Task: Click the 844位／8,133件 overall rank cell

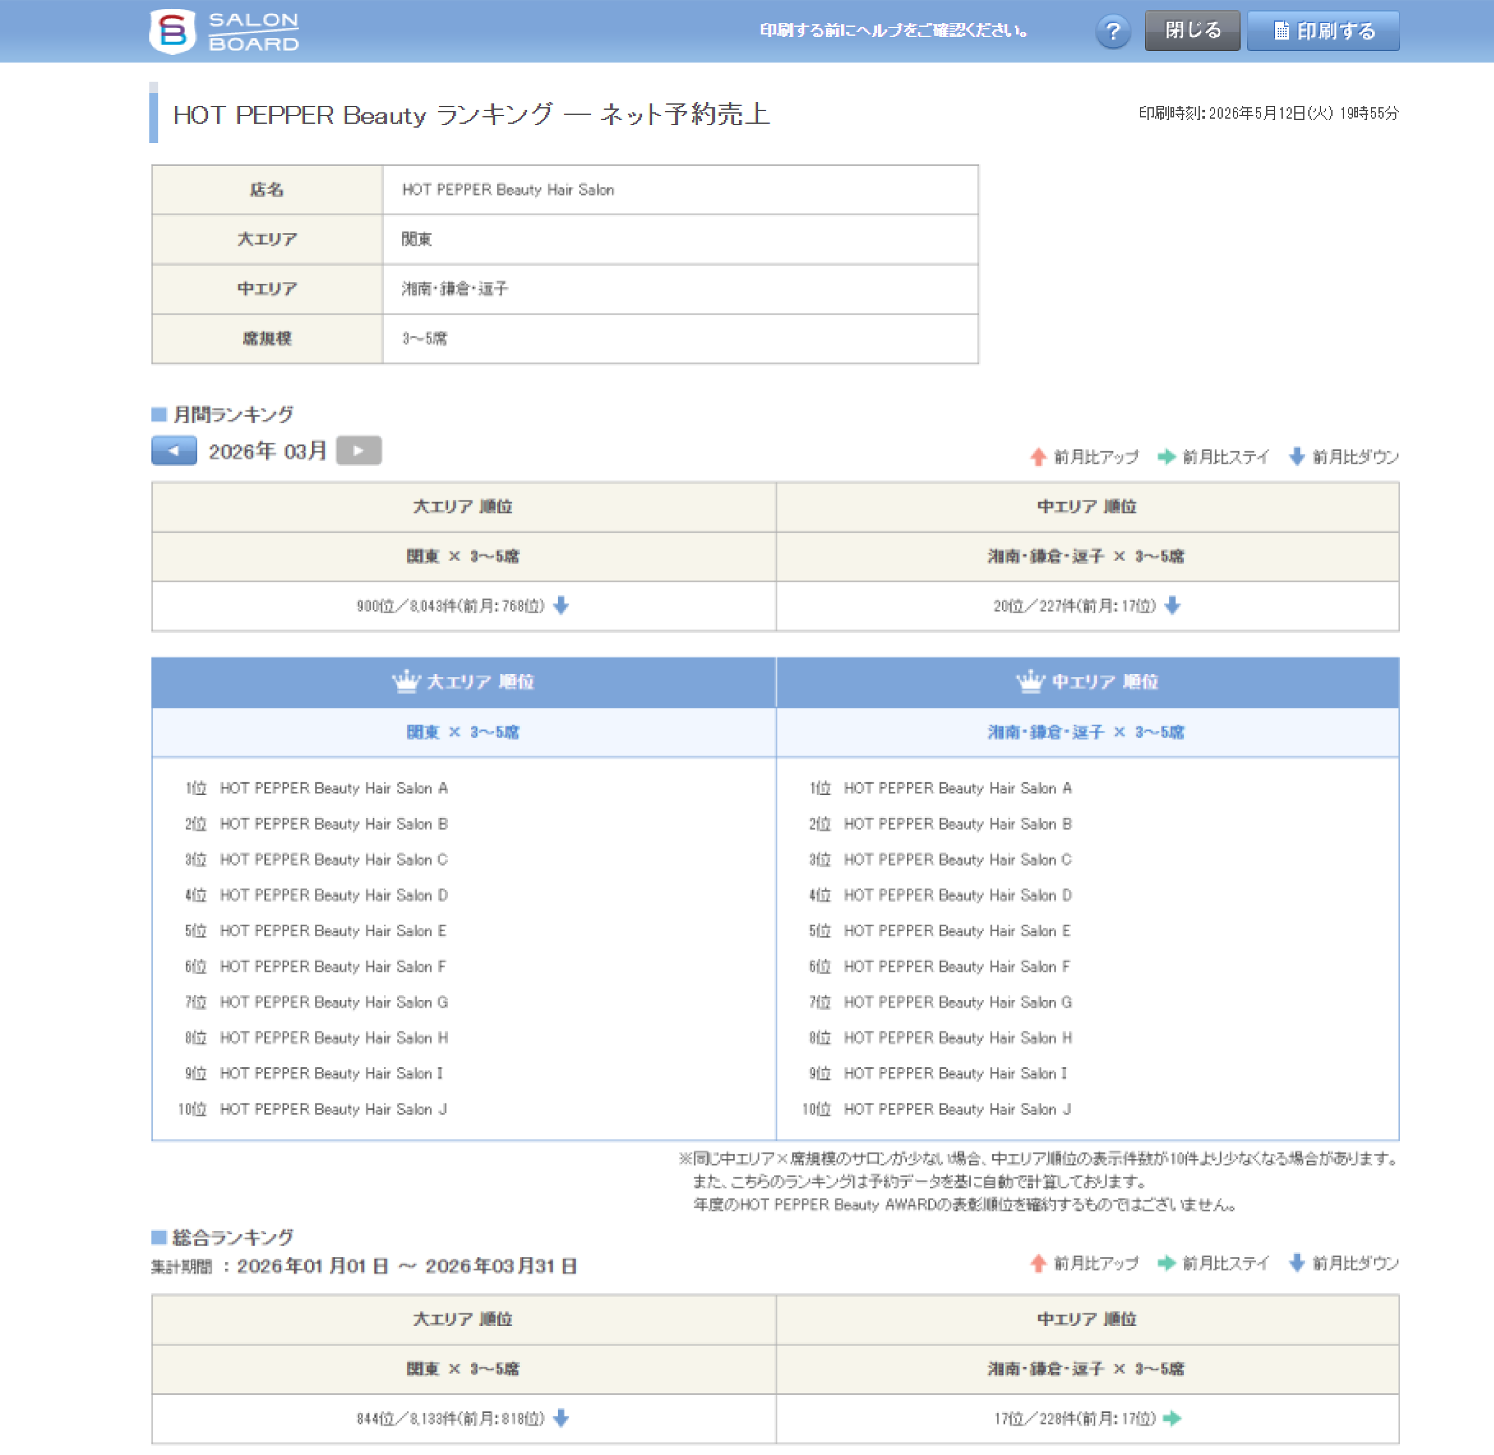Action: [464, 1419]
